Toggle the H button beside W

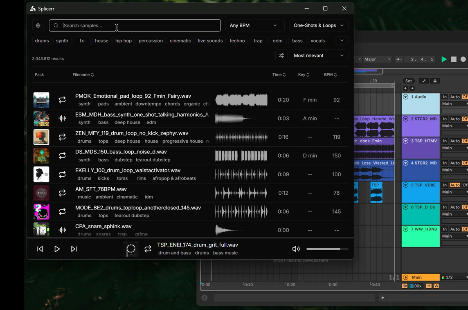click(429, 286)
